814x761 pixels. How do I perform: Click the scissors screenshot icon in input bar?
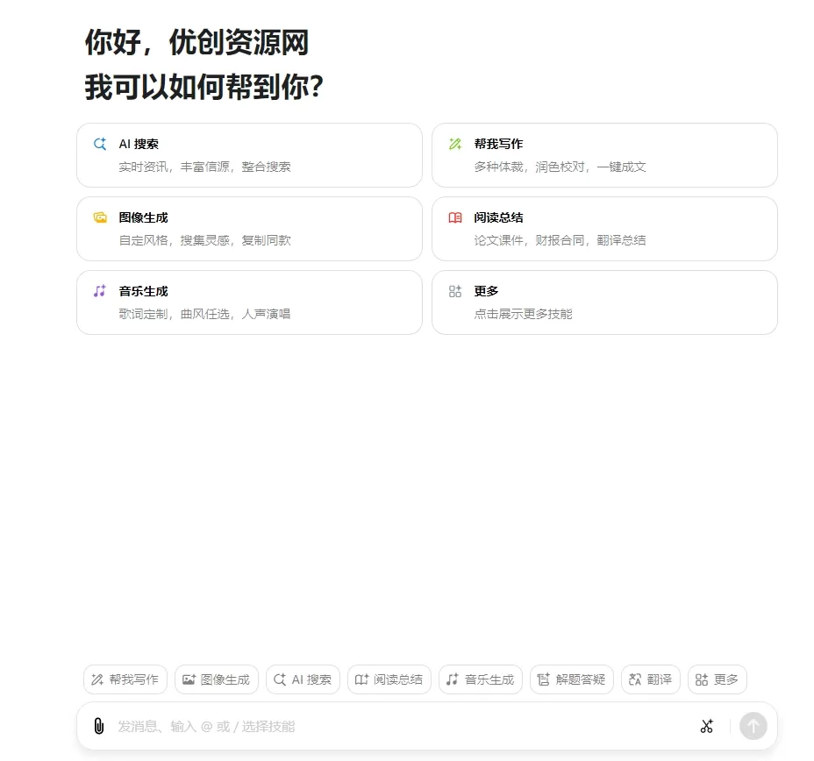706,726
